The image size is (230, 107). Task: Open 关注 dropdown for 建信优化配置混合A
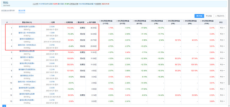pyautogui.click(x=222, y=40)
